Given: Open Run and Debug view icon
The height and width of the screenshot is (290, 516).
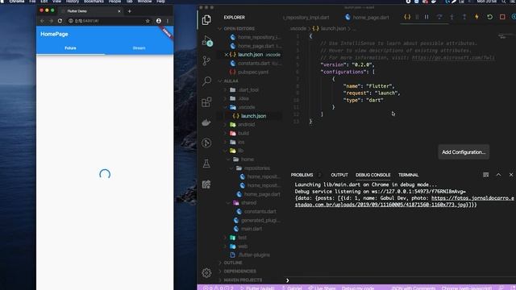Looking at the screenshot, I should pos(206,40).
